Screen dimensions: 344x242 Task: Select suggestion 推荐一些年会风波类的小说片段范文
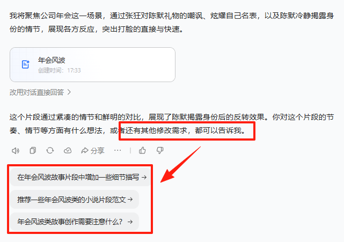click(x=75, y=200)
